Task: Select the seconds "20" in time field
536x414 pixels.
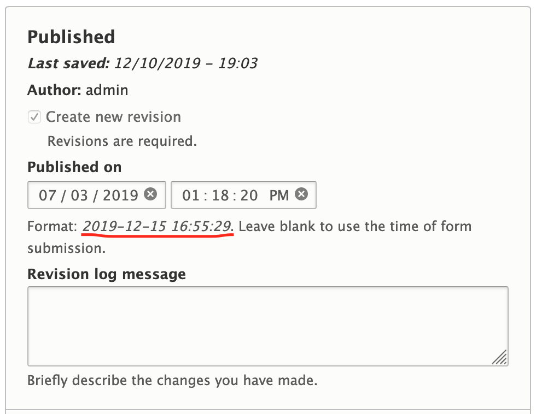Action: (249, 195)
